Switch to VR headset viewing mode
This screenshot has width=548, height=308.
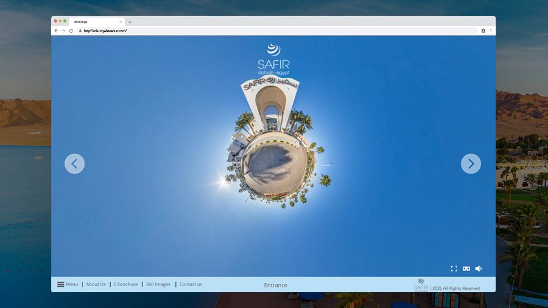[466, 269]
